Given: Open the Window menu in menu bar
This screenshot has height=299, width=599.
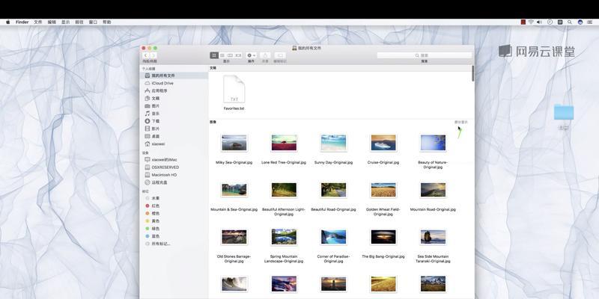Looking at the screenshot, I should click(93, 22).
